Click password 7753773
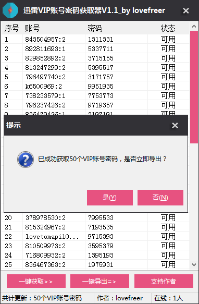The height and width of the screenshot is (304, 199). point(101,96)
